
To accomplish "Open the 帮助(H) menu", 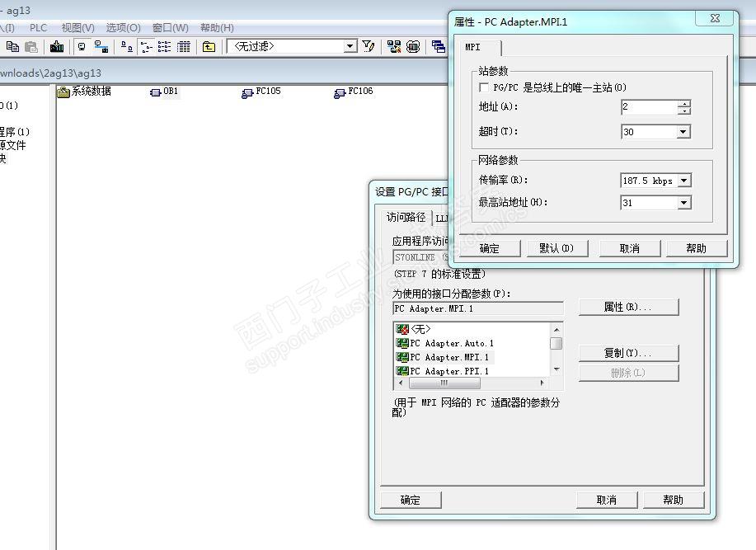I will pos(217,28).
